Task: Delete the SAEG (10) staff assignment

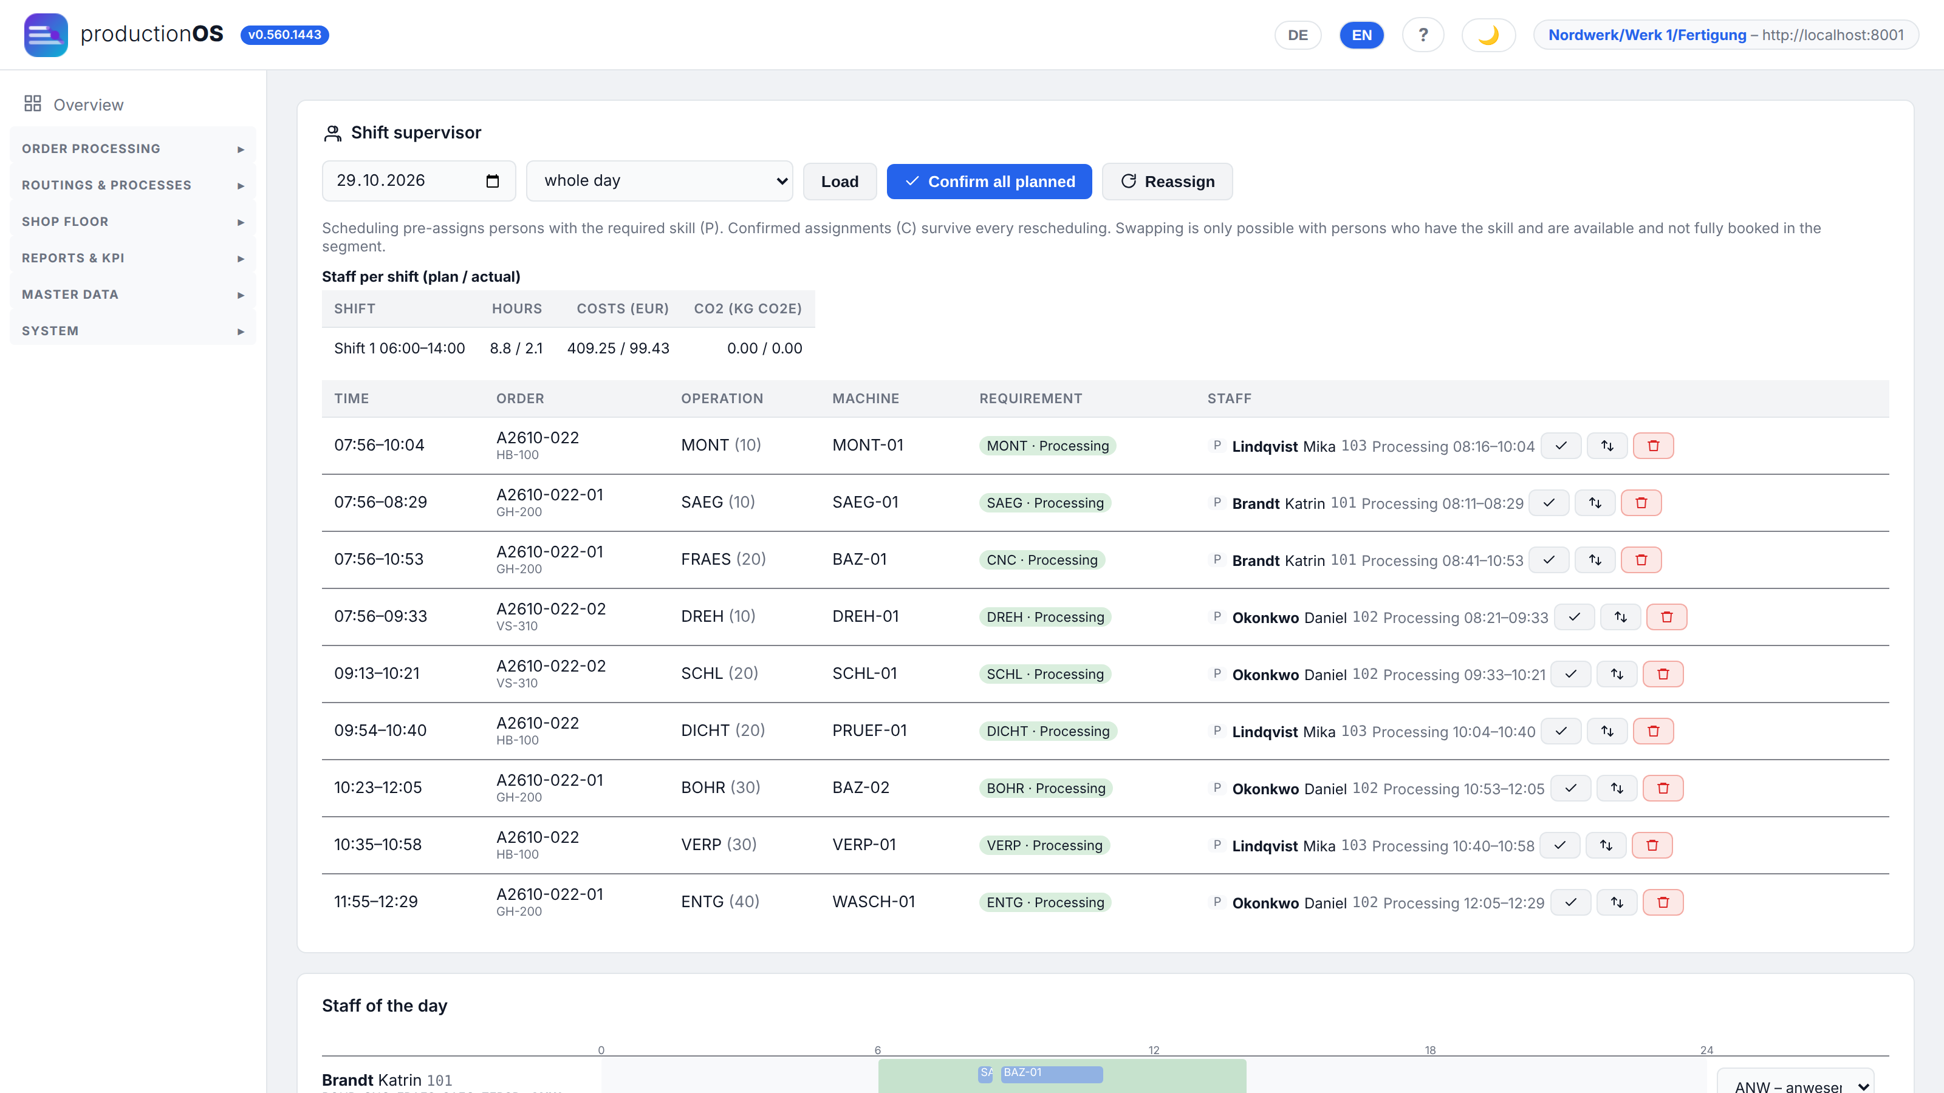Action: (1641, 503)
